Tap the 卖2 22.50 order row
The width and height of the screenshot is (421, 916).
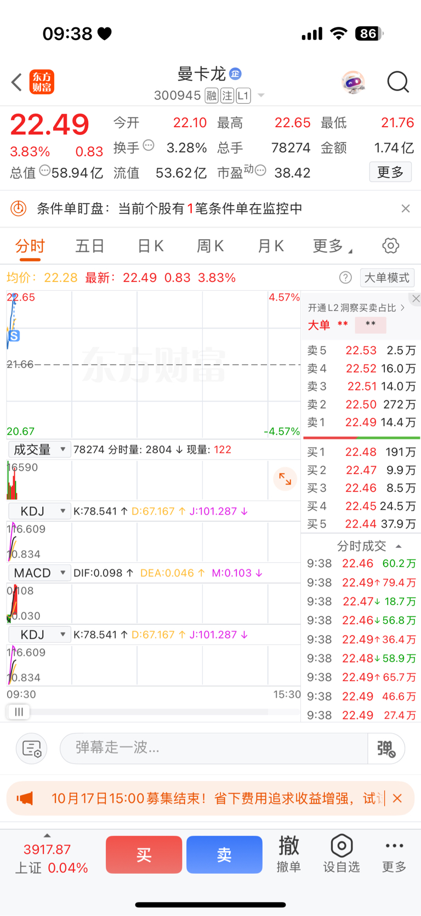(x=361, y=404)
